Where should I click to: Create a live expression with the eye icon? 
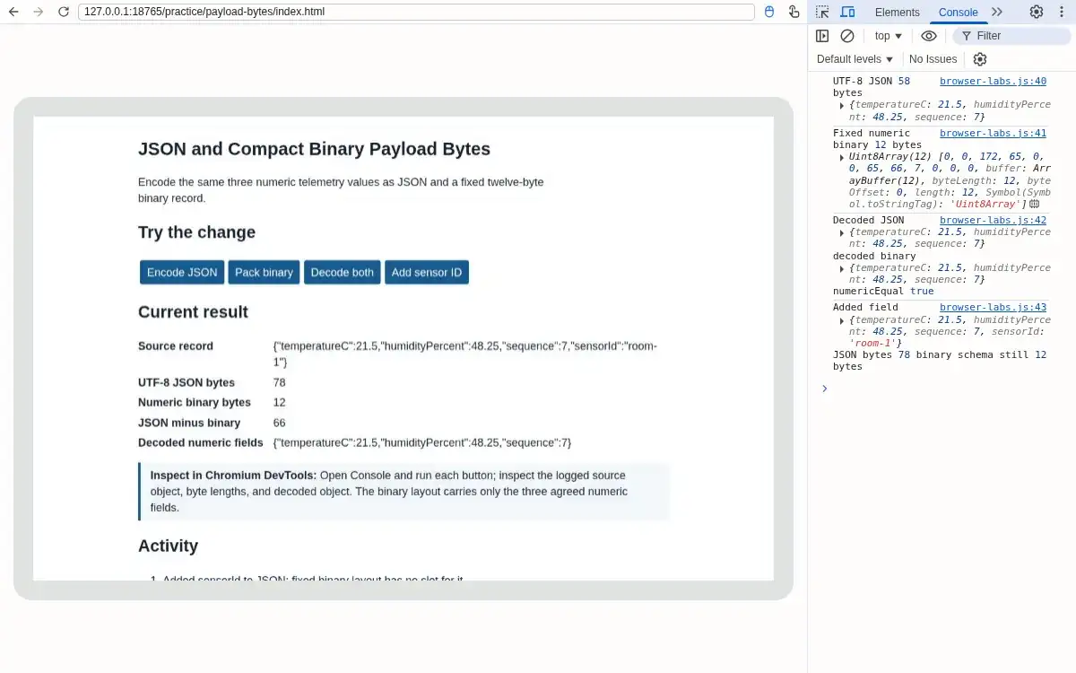[929, 36]
